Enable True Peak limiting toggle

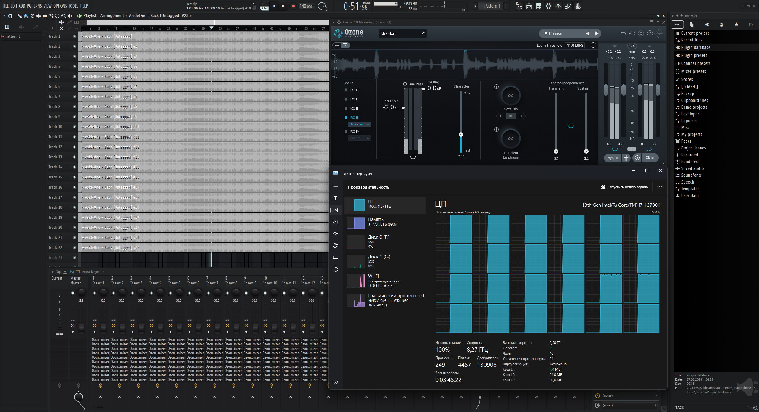[405, 84]
